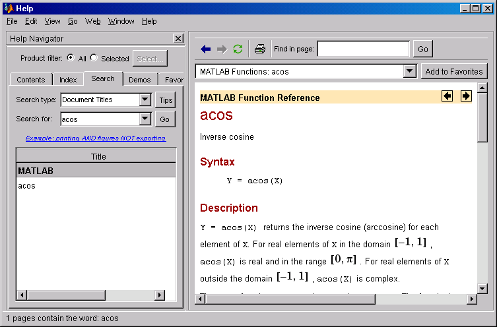Click the help page horizontal scrollbar thumb
This screenshot has height=327, width=497.
point(290,299)
